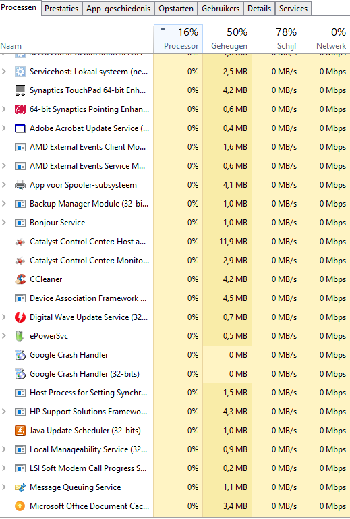Expand the HP Support Solutions Framework row
Screen dimensions: 350x519
point(4,411)
